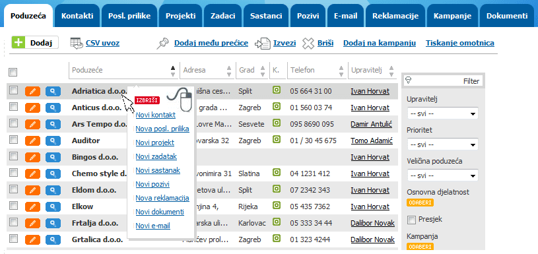This screenshot has height=254, width=538.
Task: Click the X delete icon beside Briši
Action: coord(308,44)
